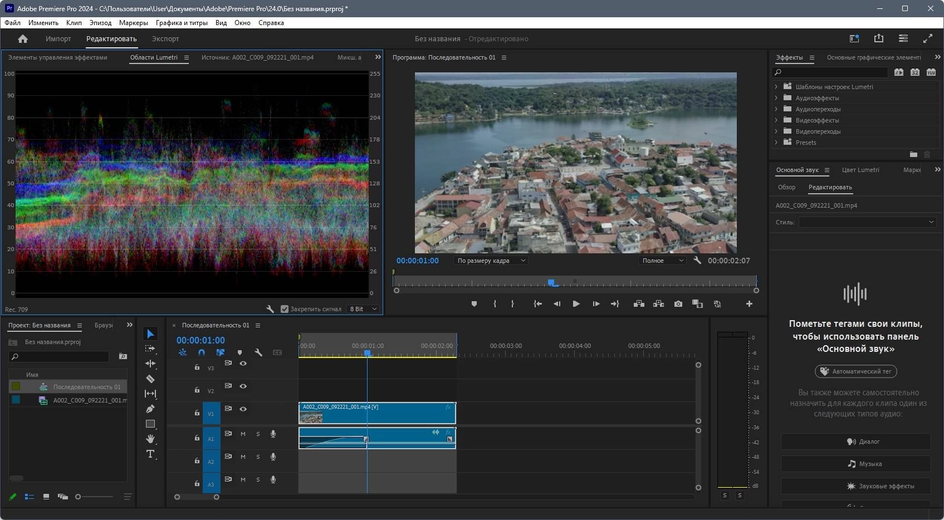Viewport: 944px width, 520px height.
Task: Click the Effects panel search field
Action: point(830,72)
